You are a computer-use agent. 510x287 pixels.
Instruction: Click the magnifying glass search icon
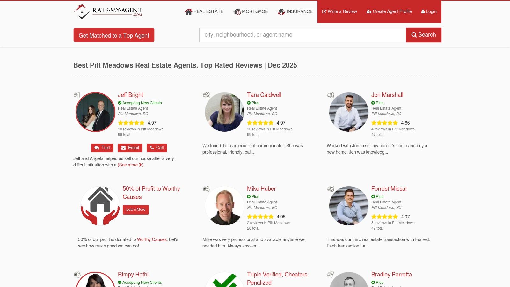(x=414, y=35)
